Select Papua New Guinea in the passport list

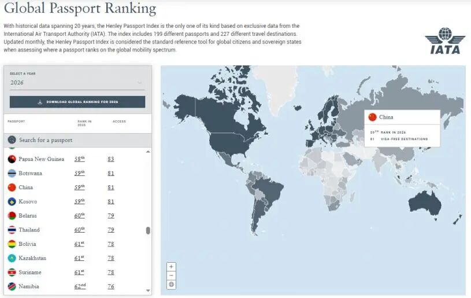coord(41,159)
